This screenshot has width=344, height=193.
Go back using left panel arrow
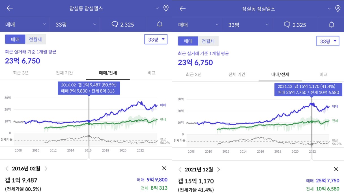click(x=10, y=8)
